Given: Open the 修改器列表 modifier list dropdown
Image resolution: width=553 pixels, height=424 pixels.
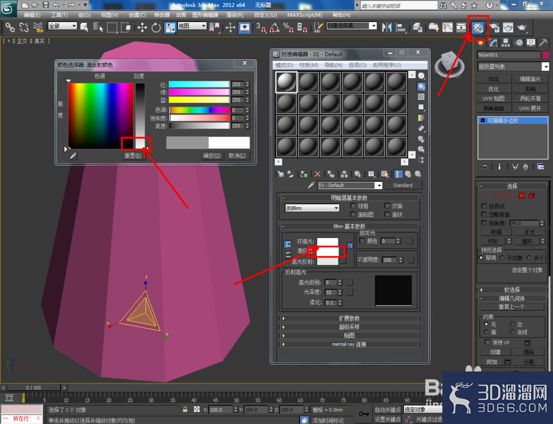Looking at the screenshot, I should coord(513,66).
